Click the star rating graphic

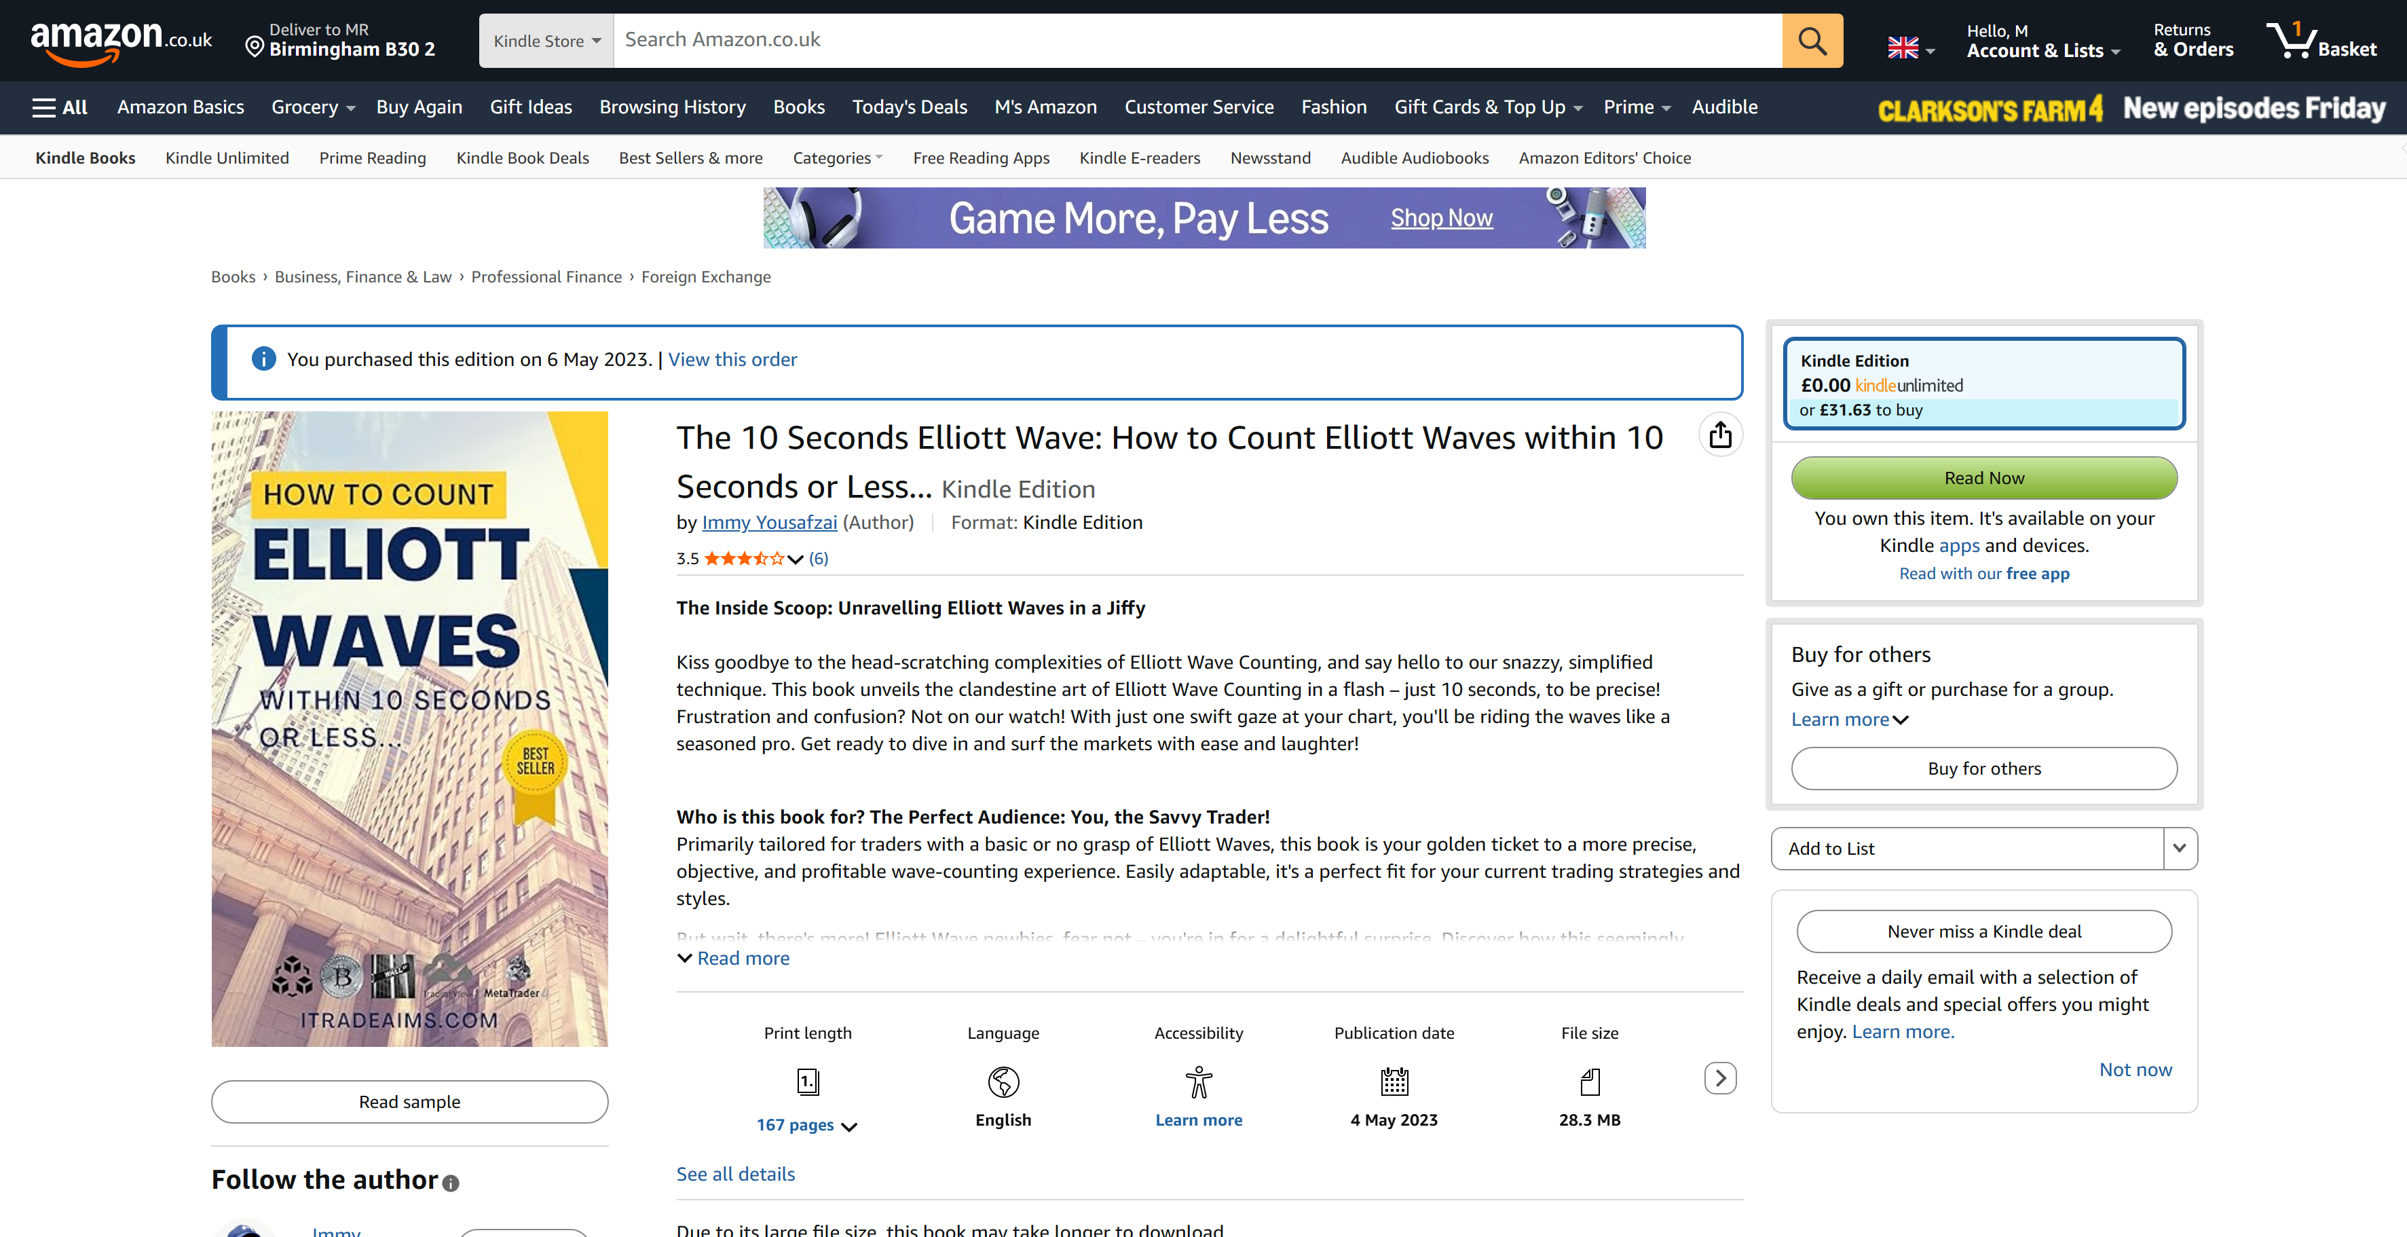click(x=744, y=559)
